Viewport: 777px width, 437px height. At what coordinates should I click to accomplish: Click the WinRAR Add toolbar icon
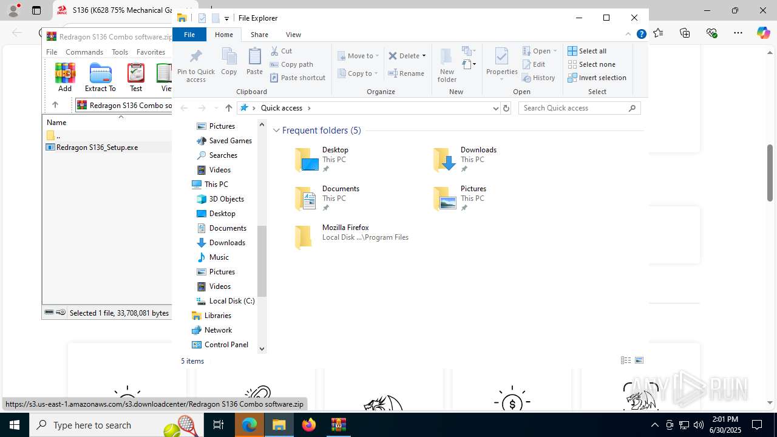[65, 77]
